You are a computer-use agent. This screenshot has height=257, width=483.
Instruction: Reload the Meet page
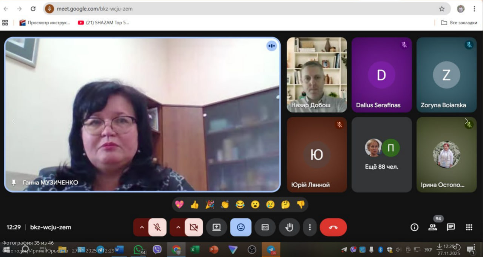33,9
